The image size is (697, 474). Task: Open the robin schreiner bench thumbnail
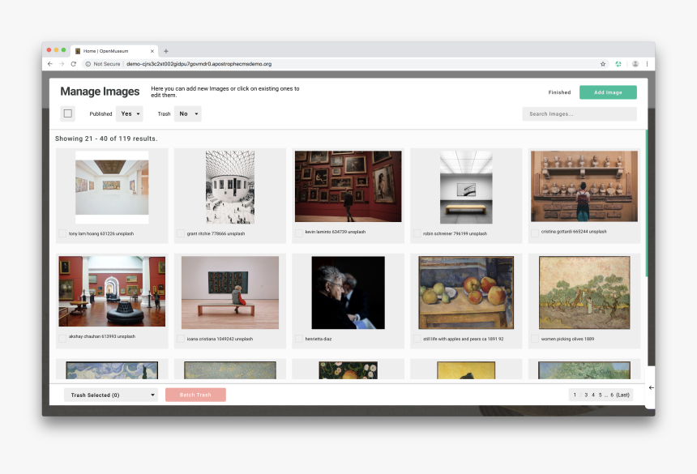click(x=466, y=187)
